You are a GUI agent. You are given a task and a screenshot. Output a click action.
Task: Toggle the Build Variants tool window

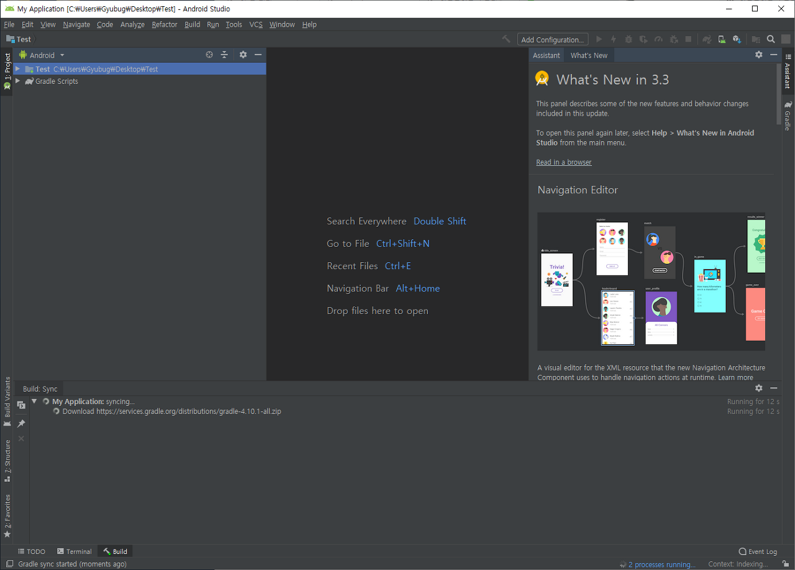pos(7,402)
